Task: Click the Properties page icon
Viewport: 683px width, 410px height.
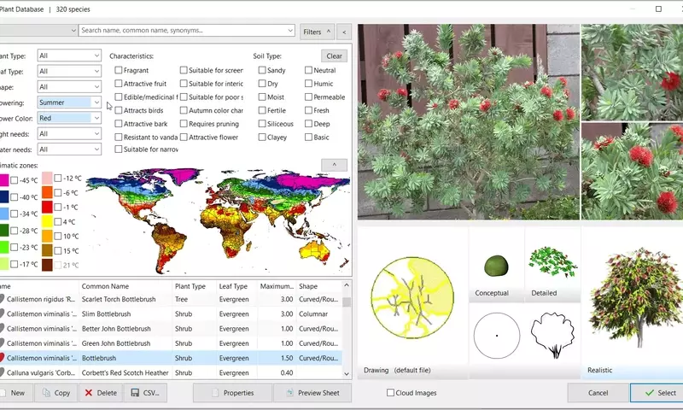Action: click(x=215, y=393)
